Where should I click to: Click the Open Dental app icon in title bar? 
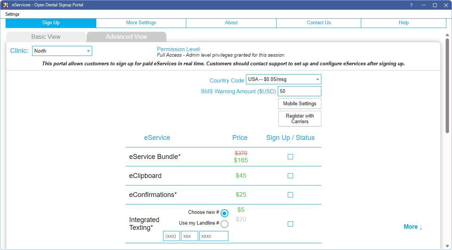6,5
